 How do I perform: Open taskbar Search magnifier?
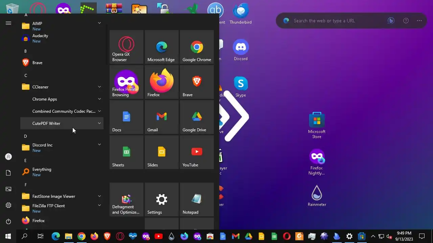24,236
